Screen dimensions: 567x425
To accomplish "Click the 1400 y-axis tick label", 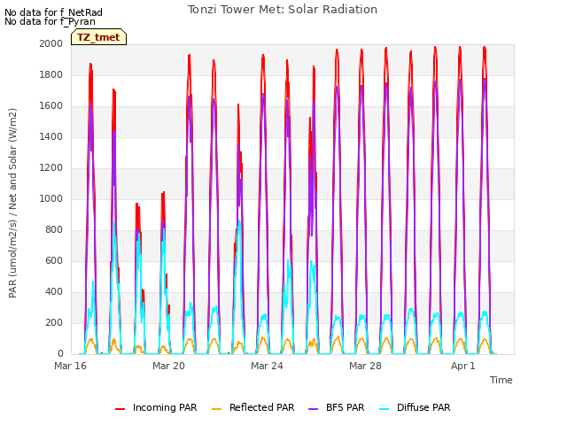I will (x=51, y=136).
